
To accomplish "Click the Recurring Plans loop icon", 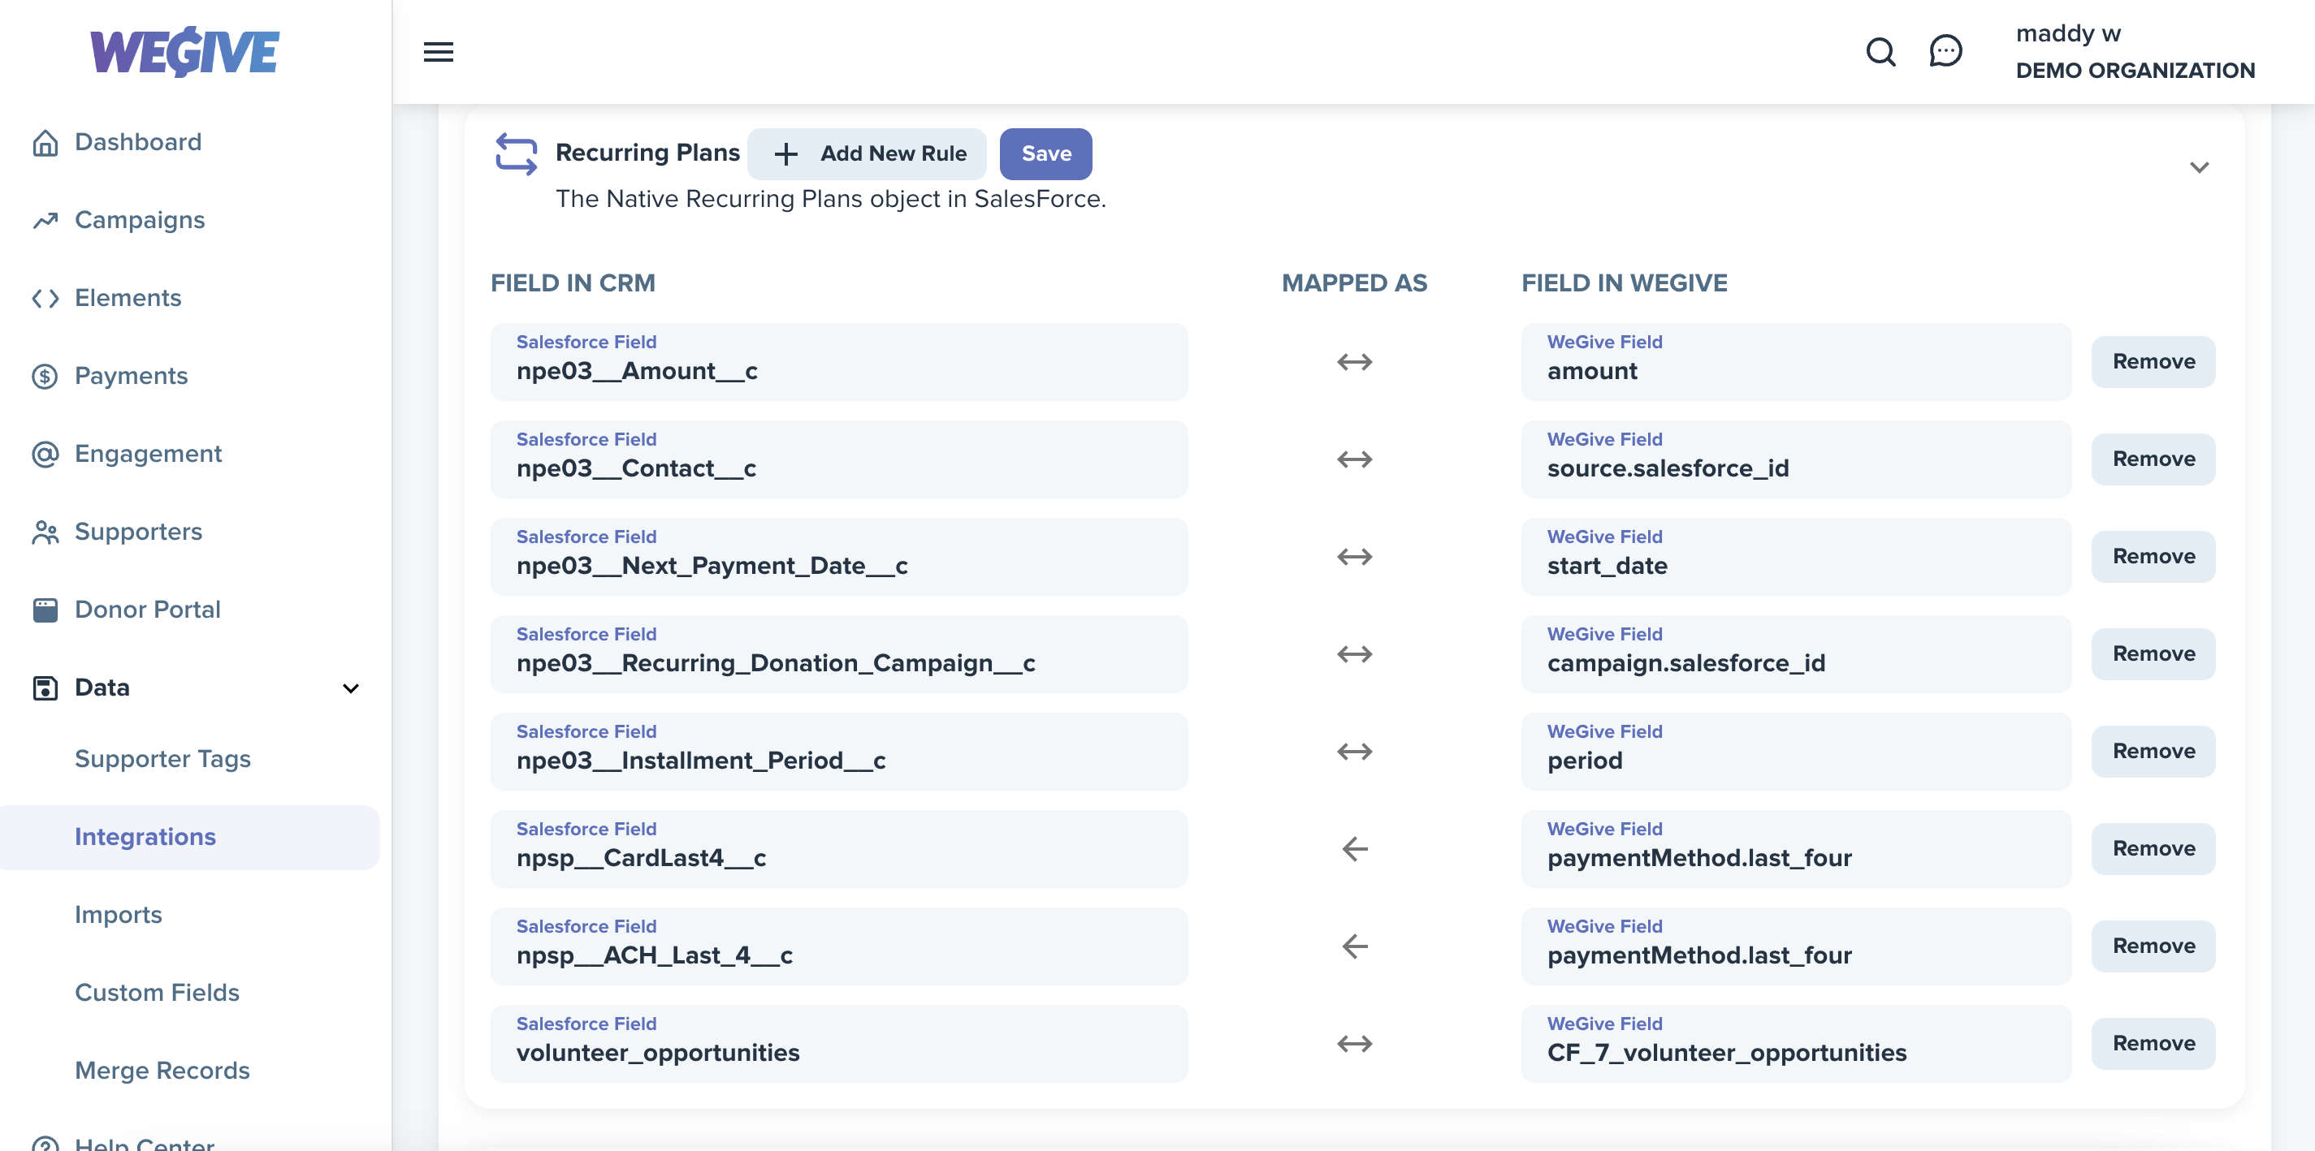I will pos(516,153).
